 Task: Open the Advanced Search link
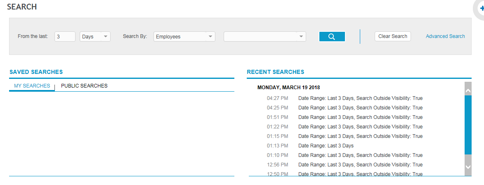coord(445,36)
